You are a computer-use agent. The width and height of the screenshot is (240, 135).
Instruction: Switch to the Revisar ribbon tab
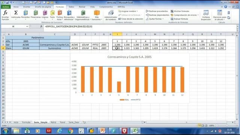pyautogui.click(x=82, y=7)
